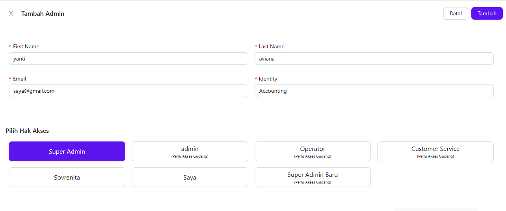Click the Batal button
Viewport: 506px width, 211px height.
(x=456, y=13)
